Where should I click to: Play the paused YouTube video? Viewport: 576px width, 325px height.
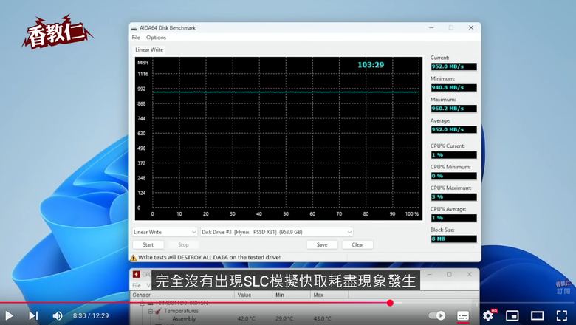click(x=10, y=315)
